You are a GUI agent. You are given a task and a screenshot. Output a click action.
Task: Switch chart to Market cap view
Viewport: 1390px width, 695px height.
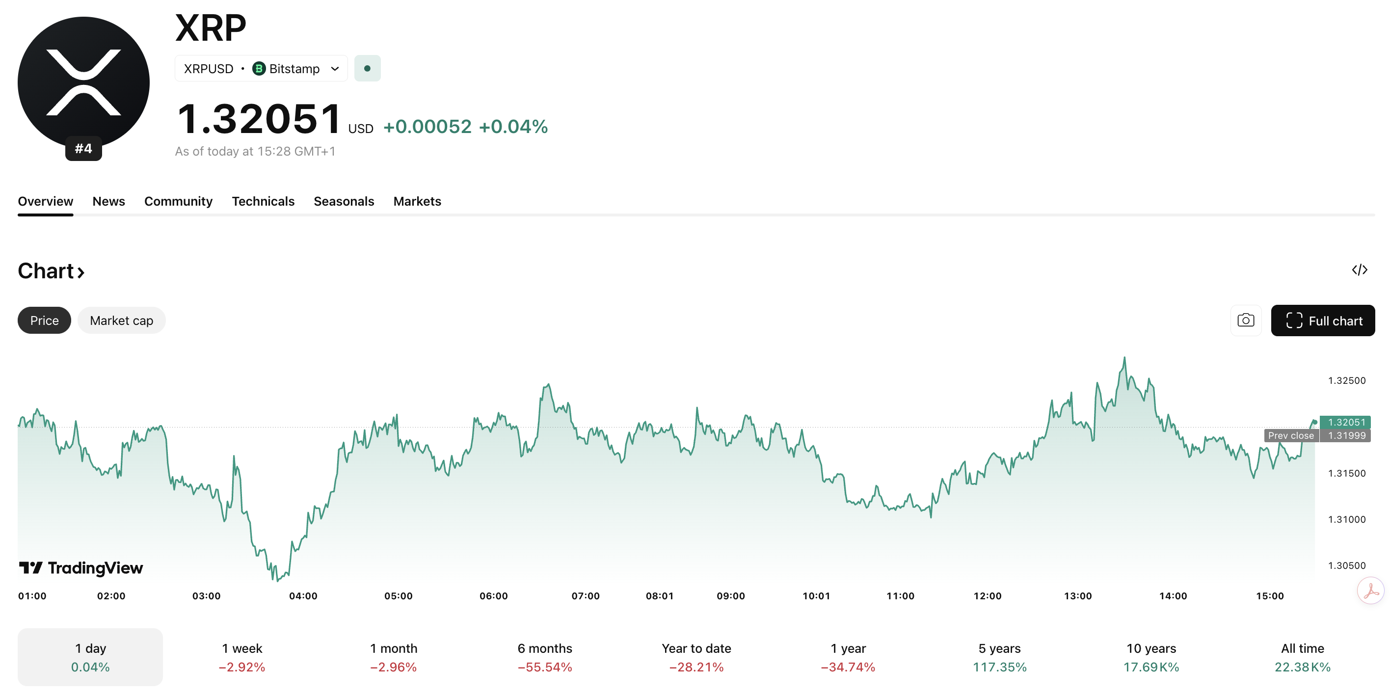point(121,320)
